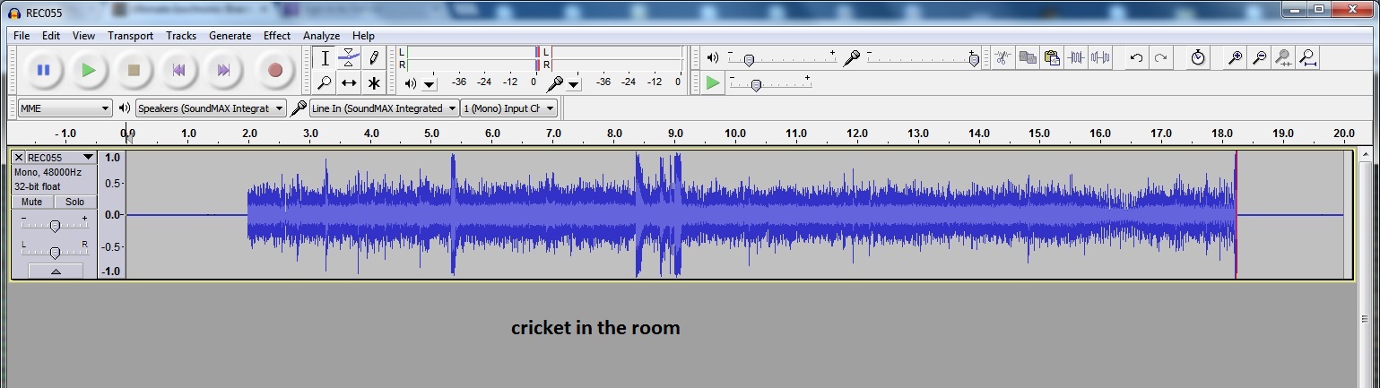Open the Analyze menu
The image size is (1380, 388).
point(321,36)
